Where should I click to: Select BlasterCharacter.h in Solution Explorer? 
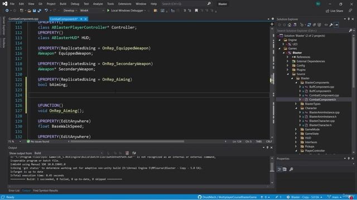coord(320,125)
